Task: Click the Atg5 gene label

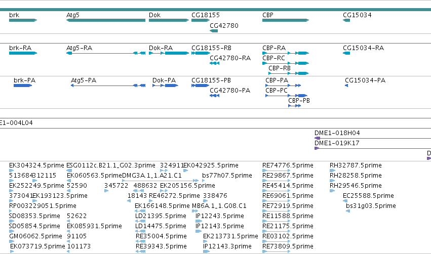Action: coord(73,15)
